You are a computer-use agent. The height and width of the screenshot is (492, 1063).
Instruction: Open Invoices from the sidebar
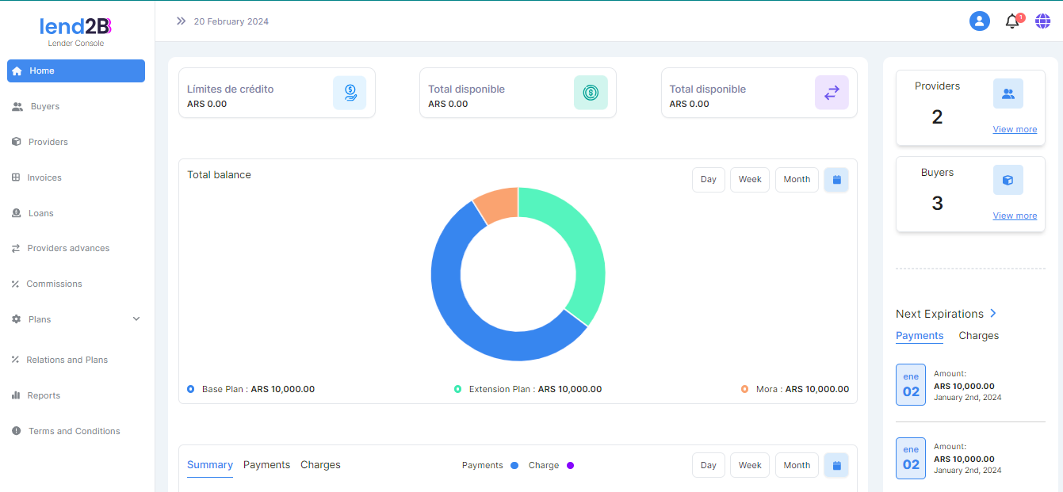pos(44,177)
